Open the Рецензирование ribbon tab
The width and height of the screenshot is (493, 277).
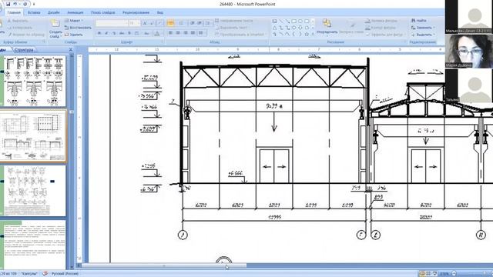click(x=136, y=12)
